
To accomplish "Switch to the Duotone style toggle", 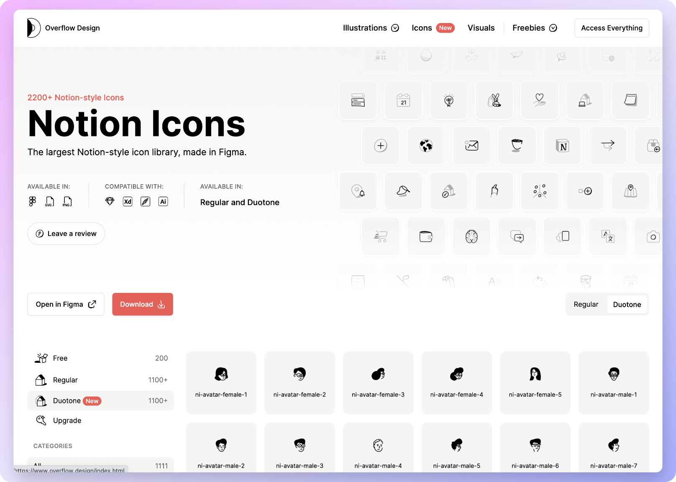I will click(x=627, y=304).
